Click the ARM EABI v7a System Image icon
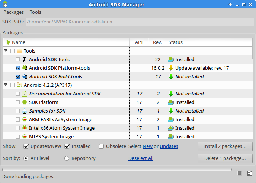Screen dimensions: 256x183 click(25, 119)
